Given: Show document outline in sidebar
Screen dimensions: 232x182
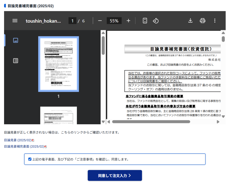Looking at the screenshot, I should point(16,61).
